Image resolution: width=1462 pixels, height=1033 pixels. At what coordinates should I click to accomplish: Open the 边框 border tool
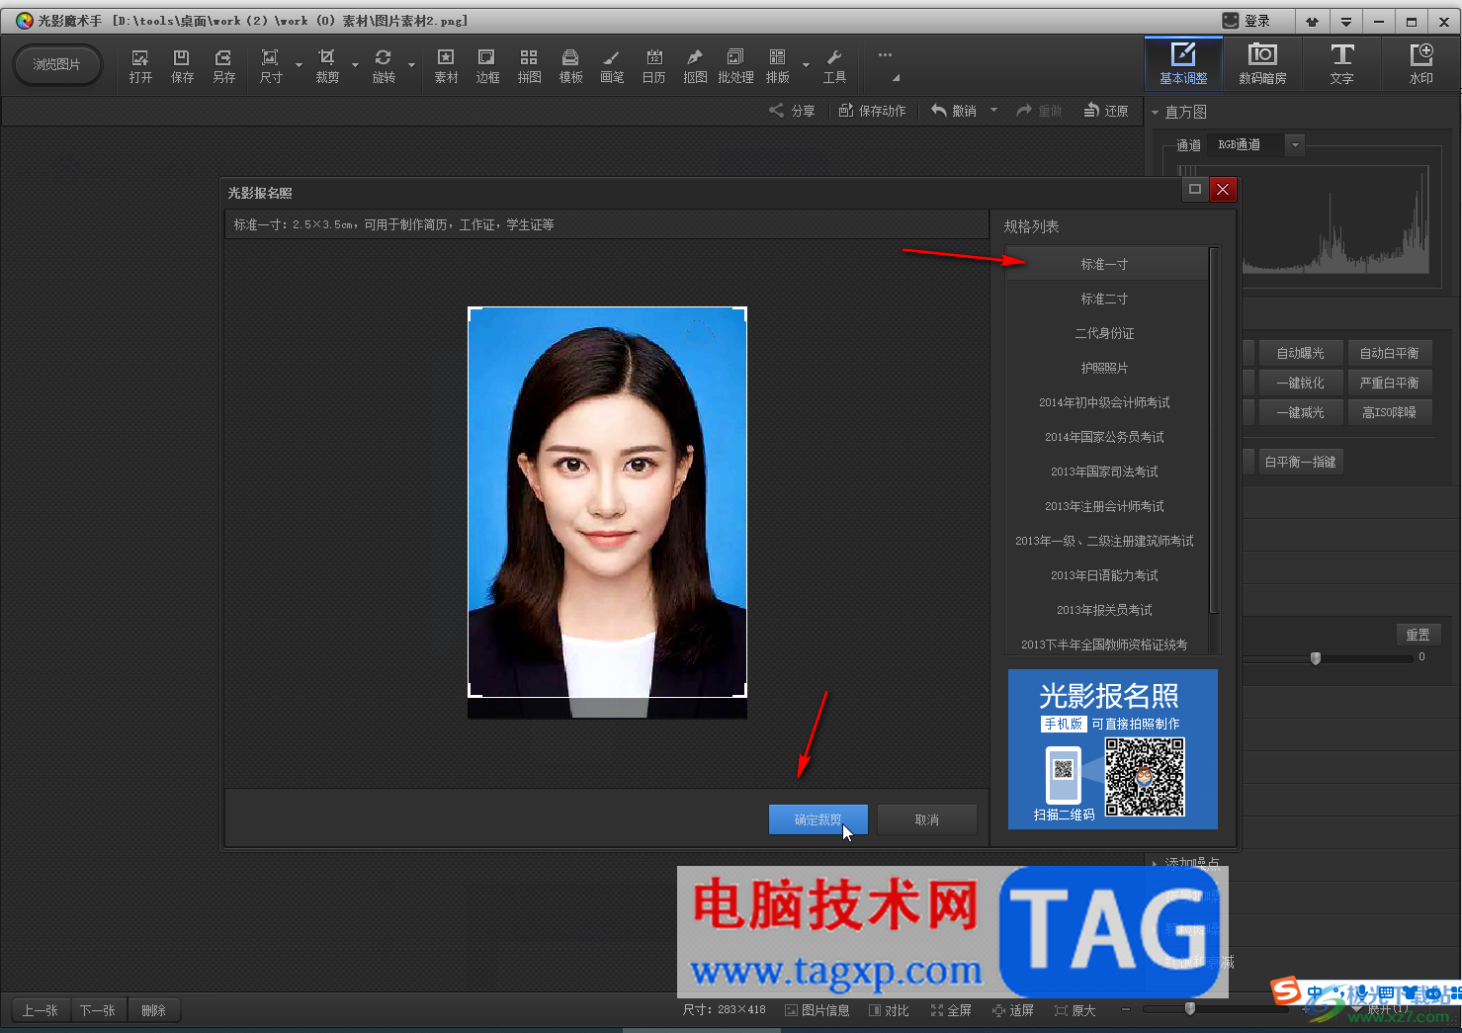pyautogui.click(x=487, y=66)
